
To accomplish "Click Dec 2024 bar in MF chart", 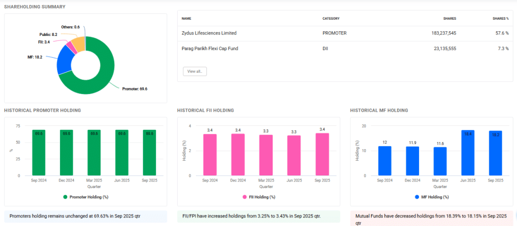I will tap(413, 161).
